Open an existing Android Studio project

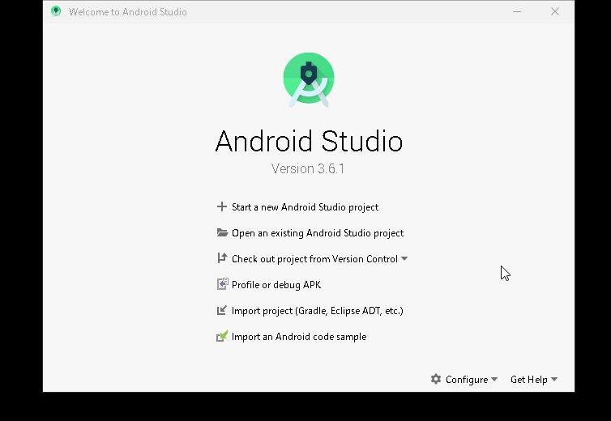(x=317, y=233)
